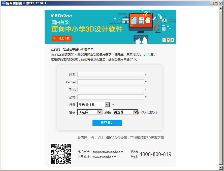
Task: Click the 马上下载 download button
Action: pyautogui.click(x=61, y=38)
